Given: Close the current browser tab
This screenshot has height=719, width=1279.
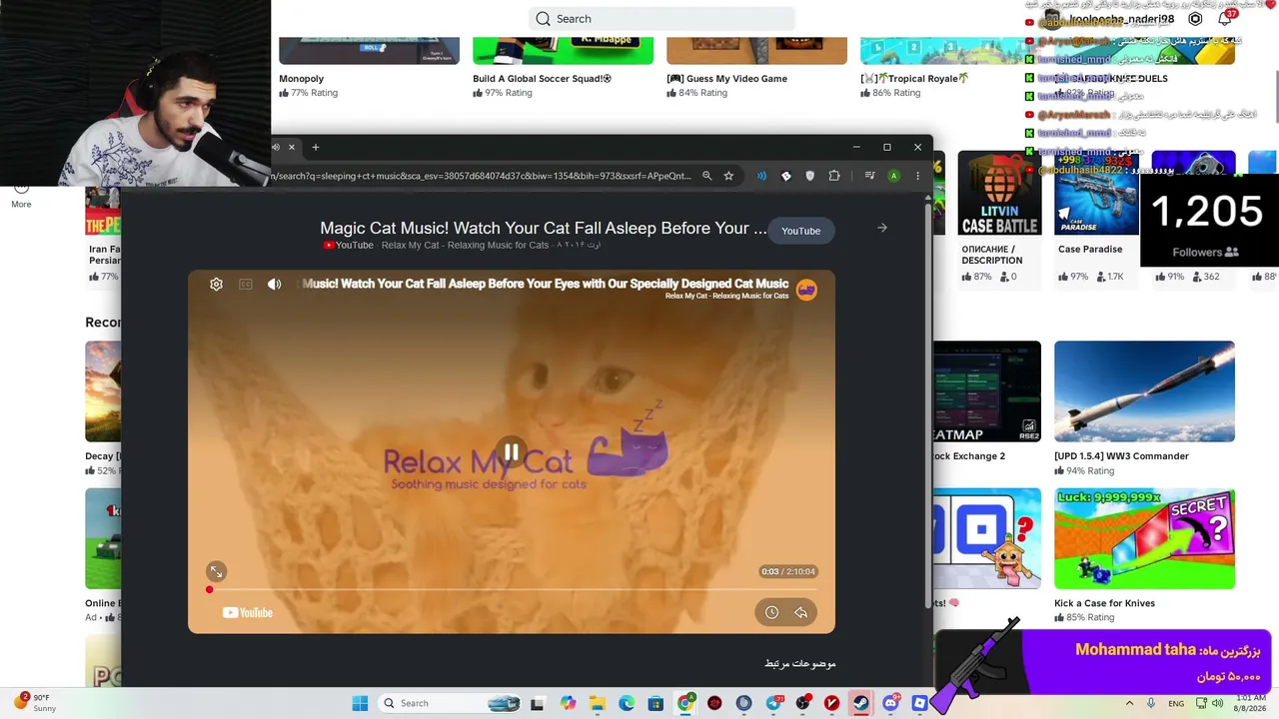Looking at the screenshot, I should 292,148.
